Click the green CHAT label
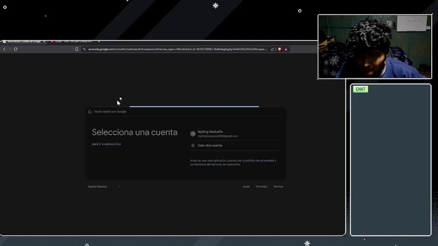 [360, 89]
